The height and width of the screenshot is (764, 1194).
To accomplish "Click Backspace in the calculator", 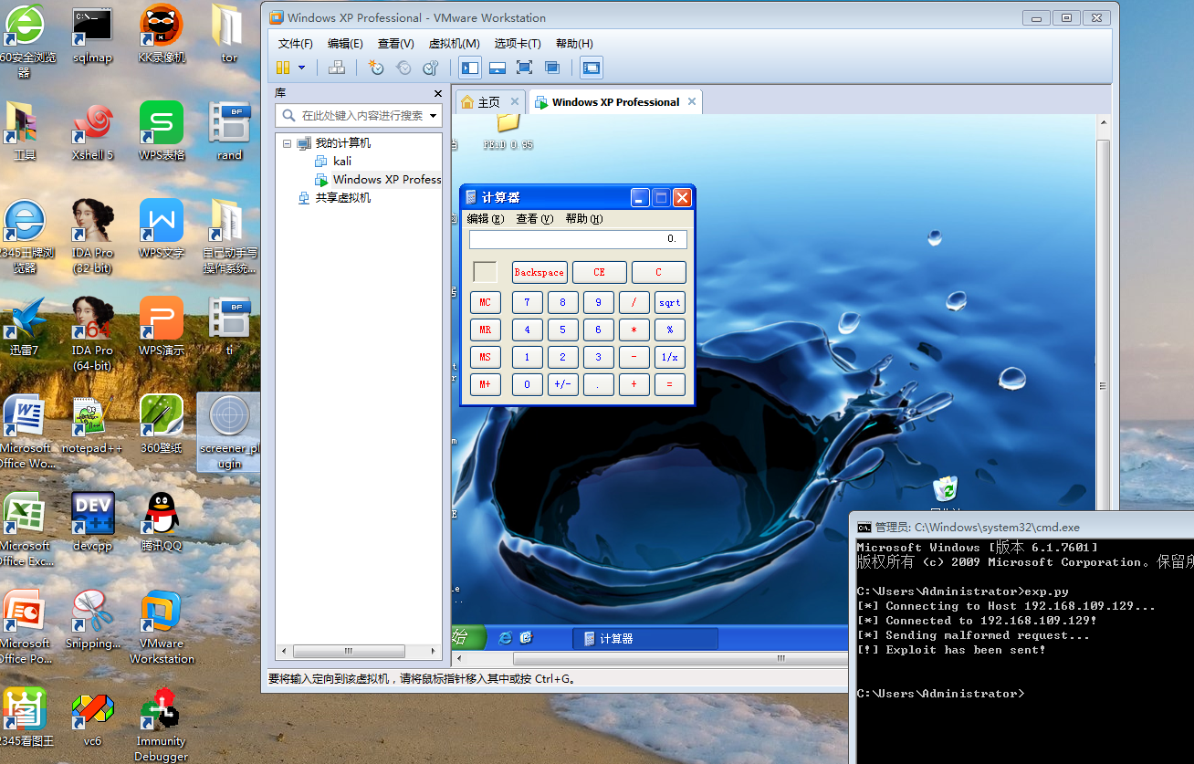I will click(x=539, y=272).
